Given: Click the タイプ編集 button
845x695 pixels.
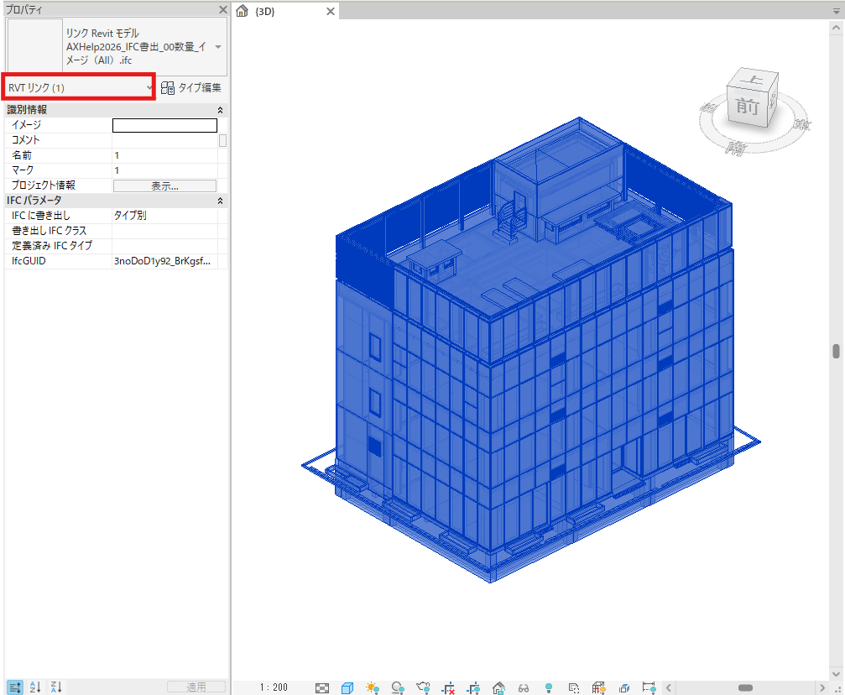Looking at the screenshot, I should pos(191,87).
